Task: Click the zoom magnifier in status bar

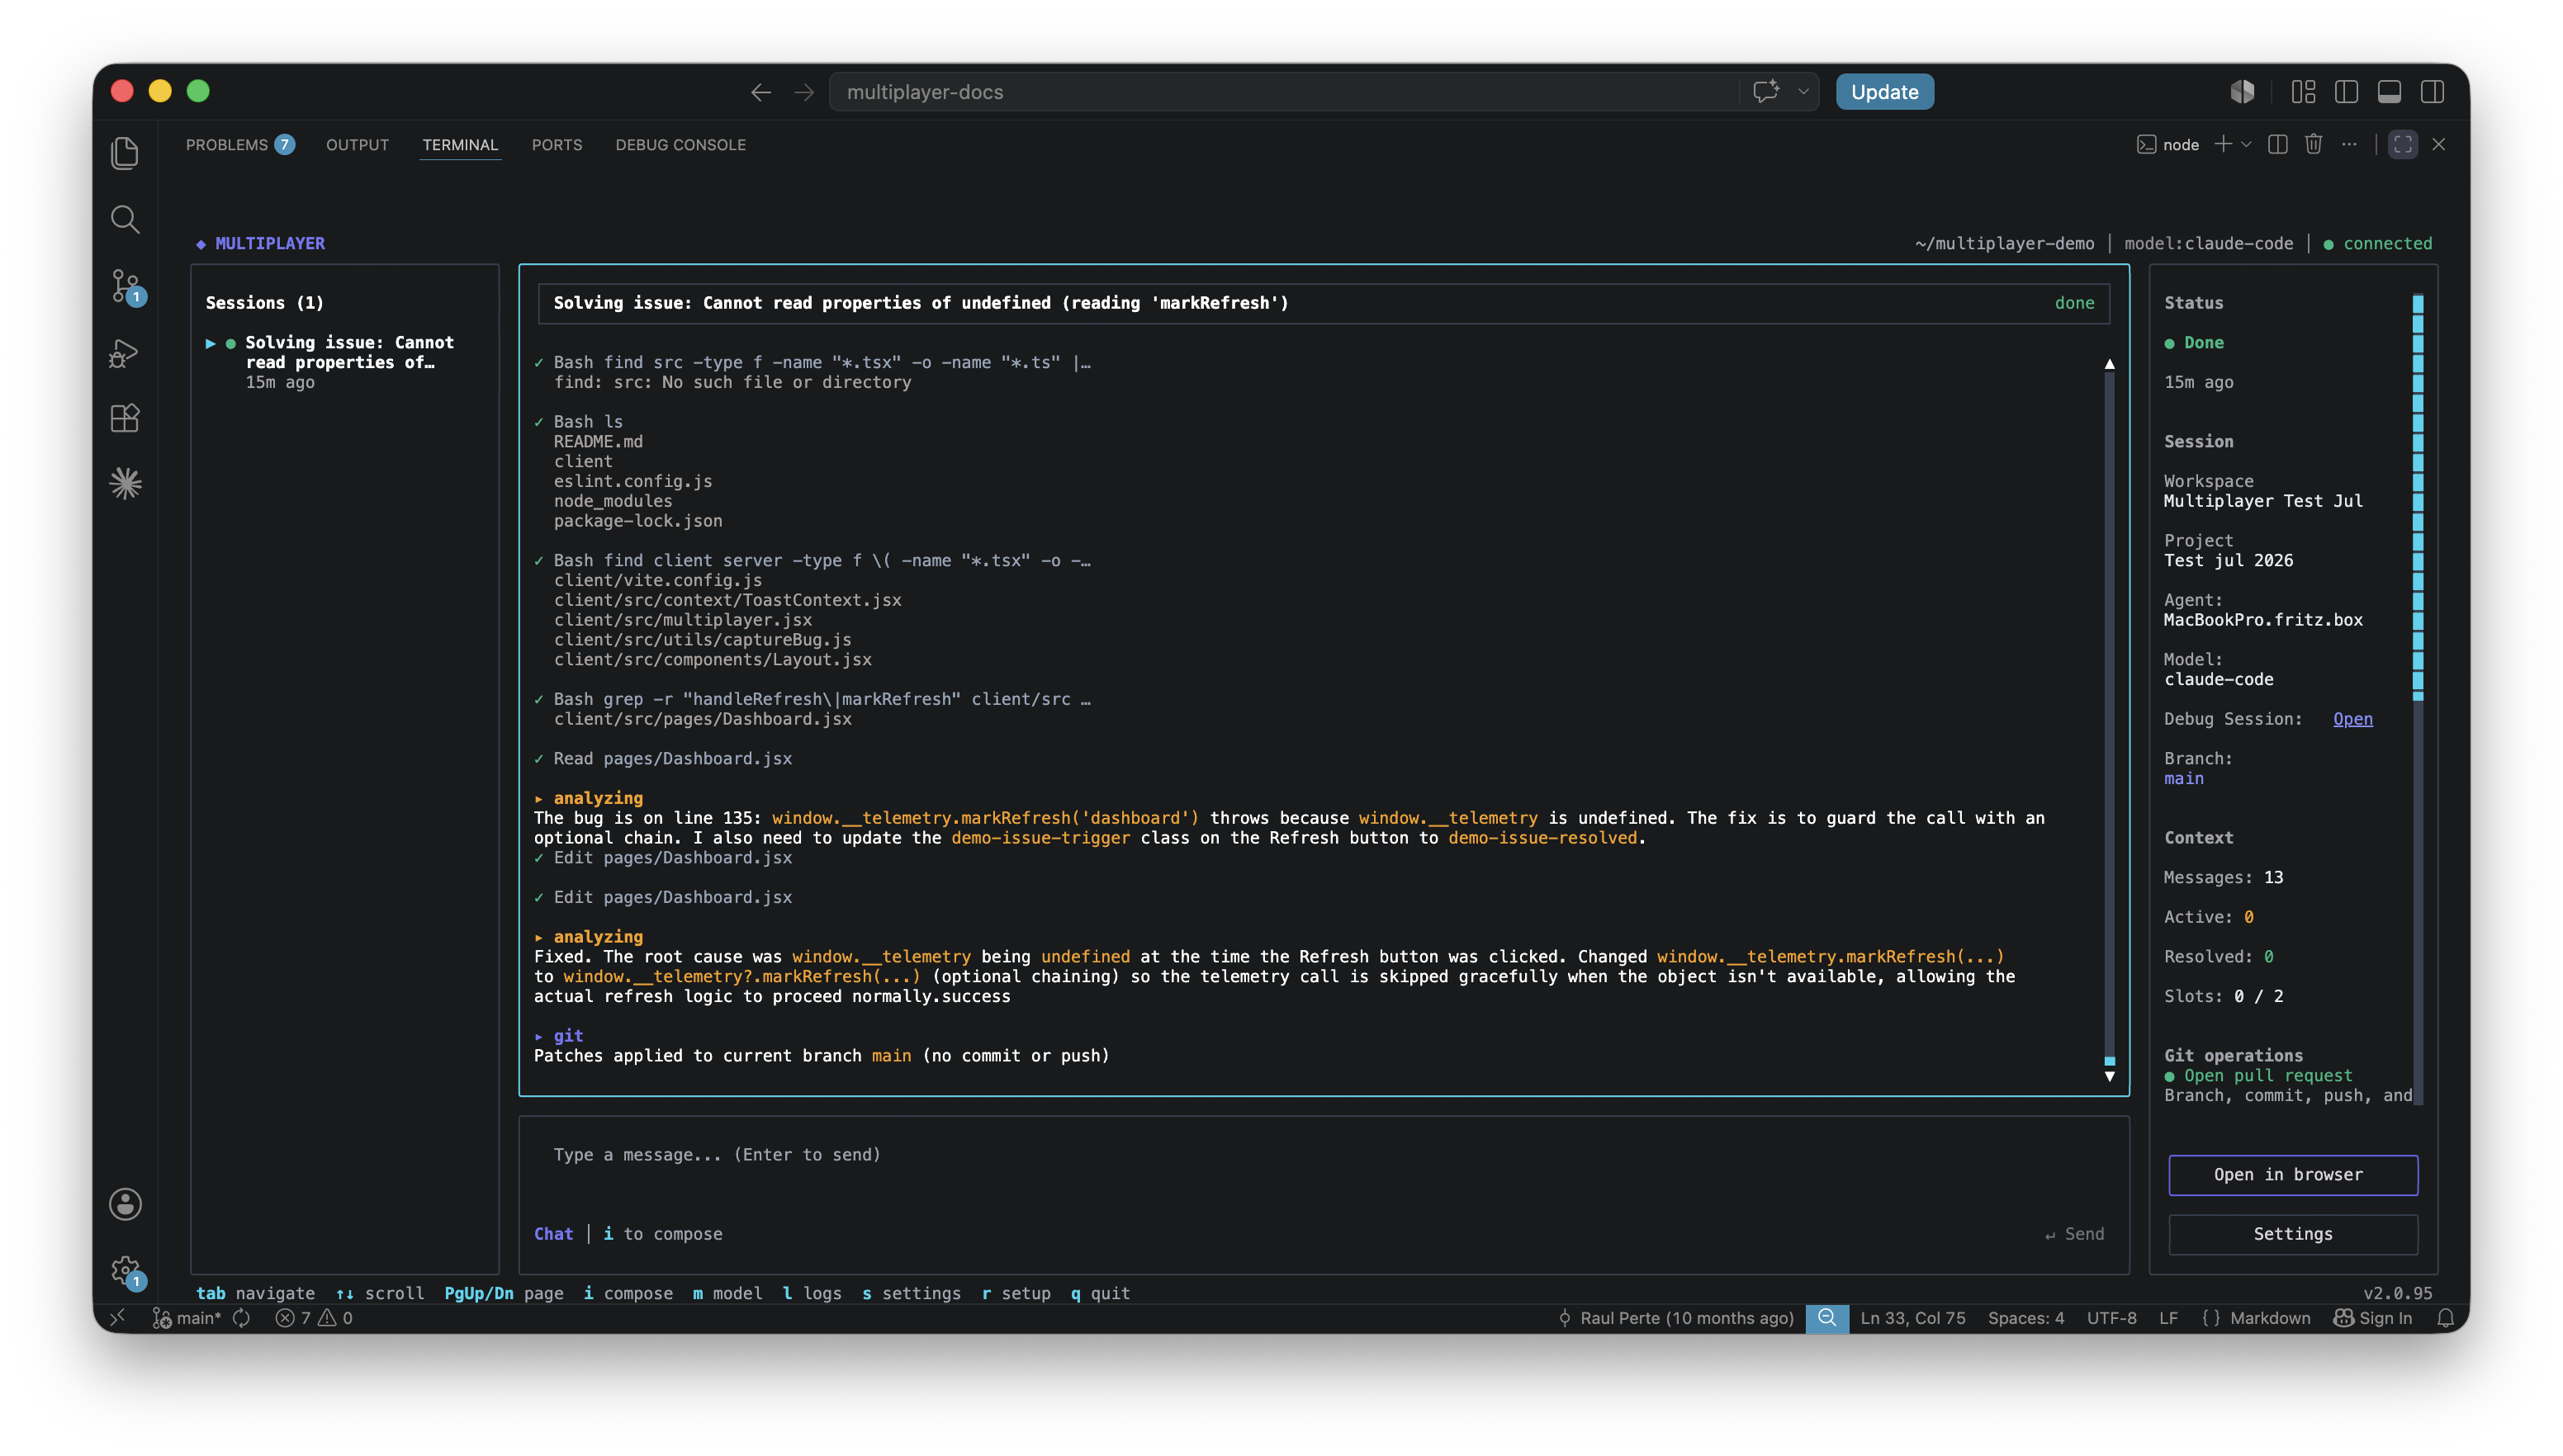Action: 1826,1318
